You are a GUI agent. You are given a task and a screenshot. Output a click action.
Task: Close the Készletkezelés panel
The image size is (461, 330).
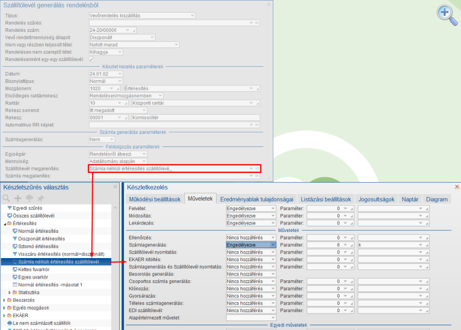457,187
